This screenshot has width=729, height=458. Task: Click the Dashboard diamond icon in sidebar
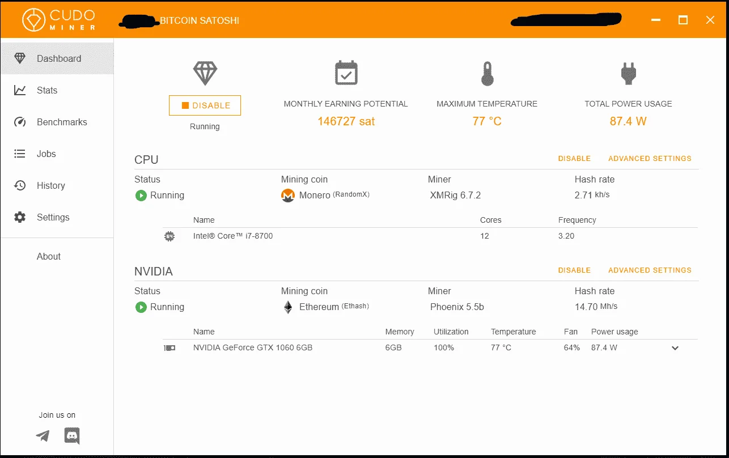point(20,58)
